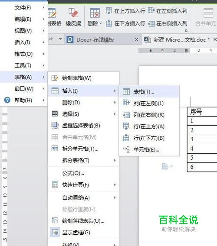217x246 pixels.
Task: Expand the 编辑(E) submenu arrow
Action: click(x=43, y=19)
